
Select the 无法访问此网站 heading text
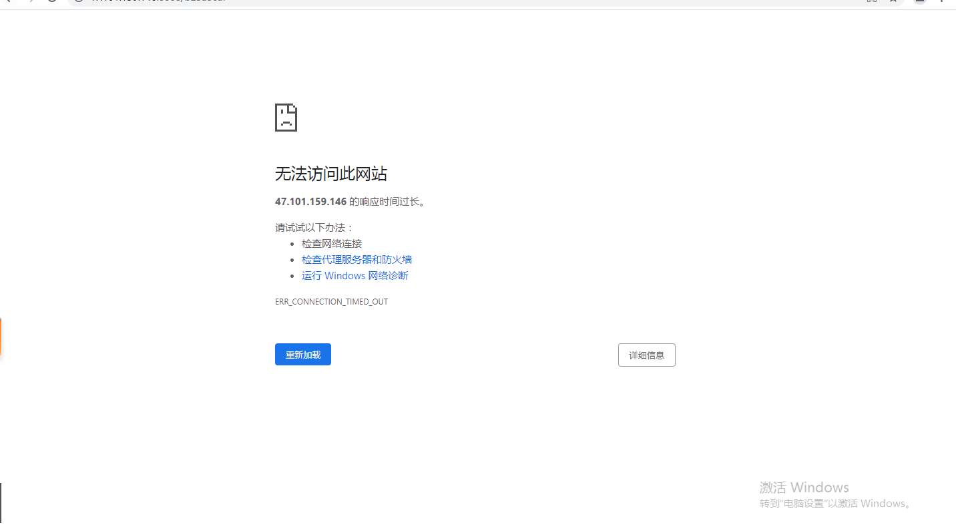click(331, 174)
